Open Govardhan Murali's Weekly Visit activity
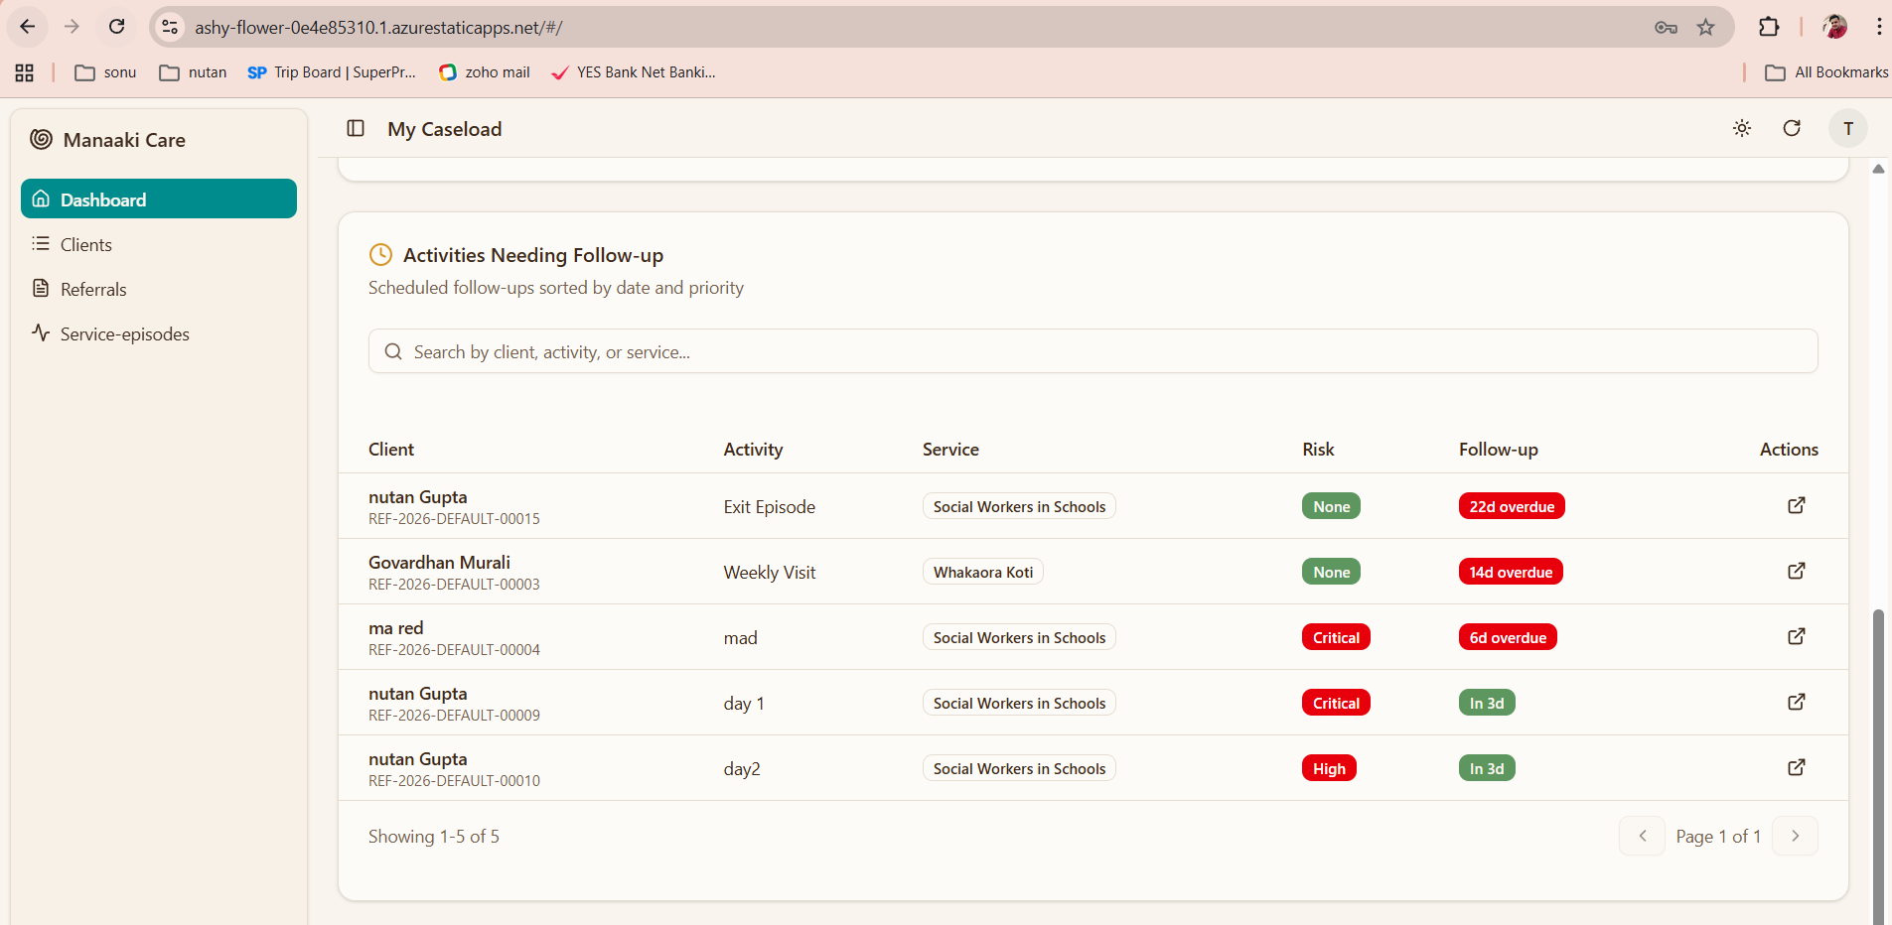This screenshot has width=1892, height=925. point(1796,572)
